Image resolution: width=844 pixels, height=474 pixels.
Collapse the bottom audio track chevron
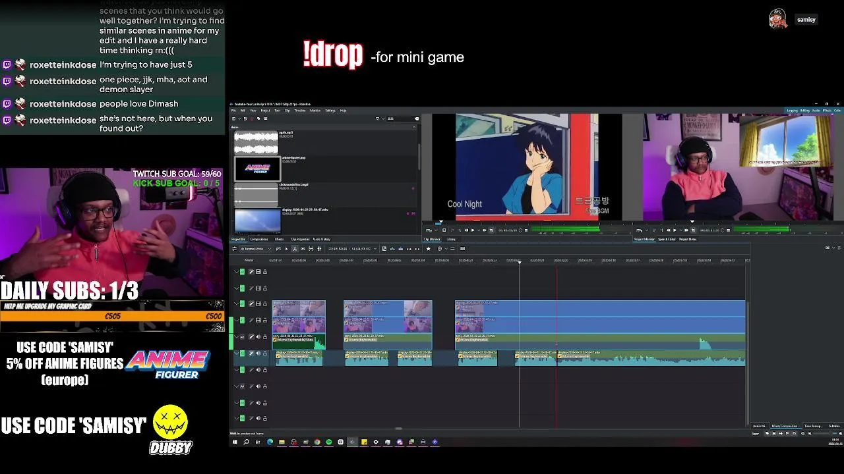coord(237,418)
